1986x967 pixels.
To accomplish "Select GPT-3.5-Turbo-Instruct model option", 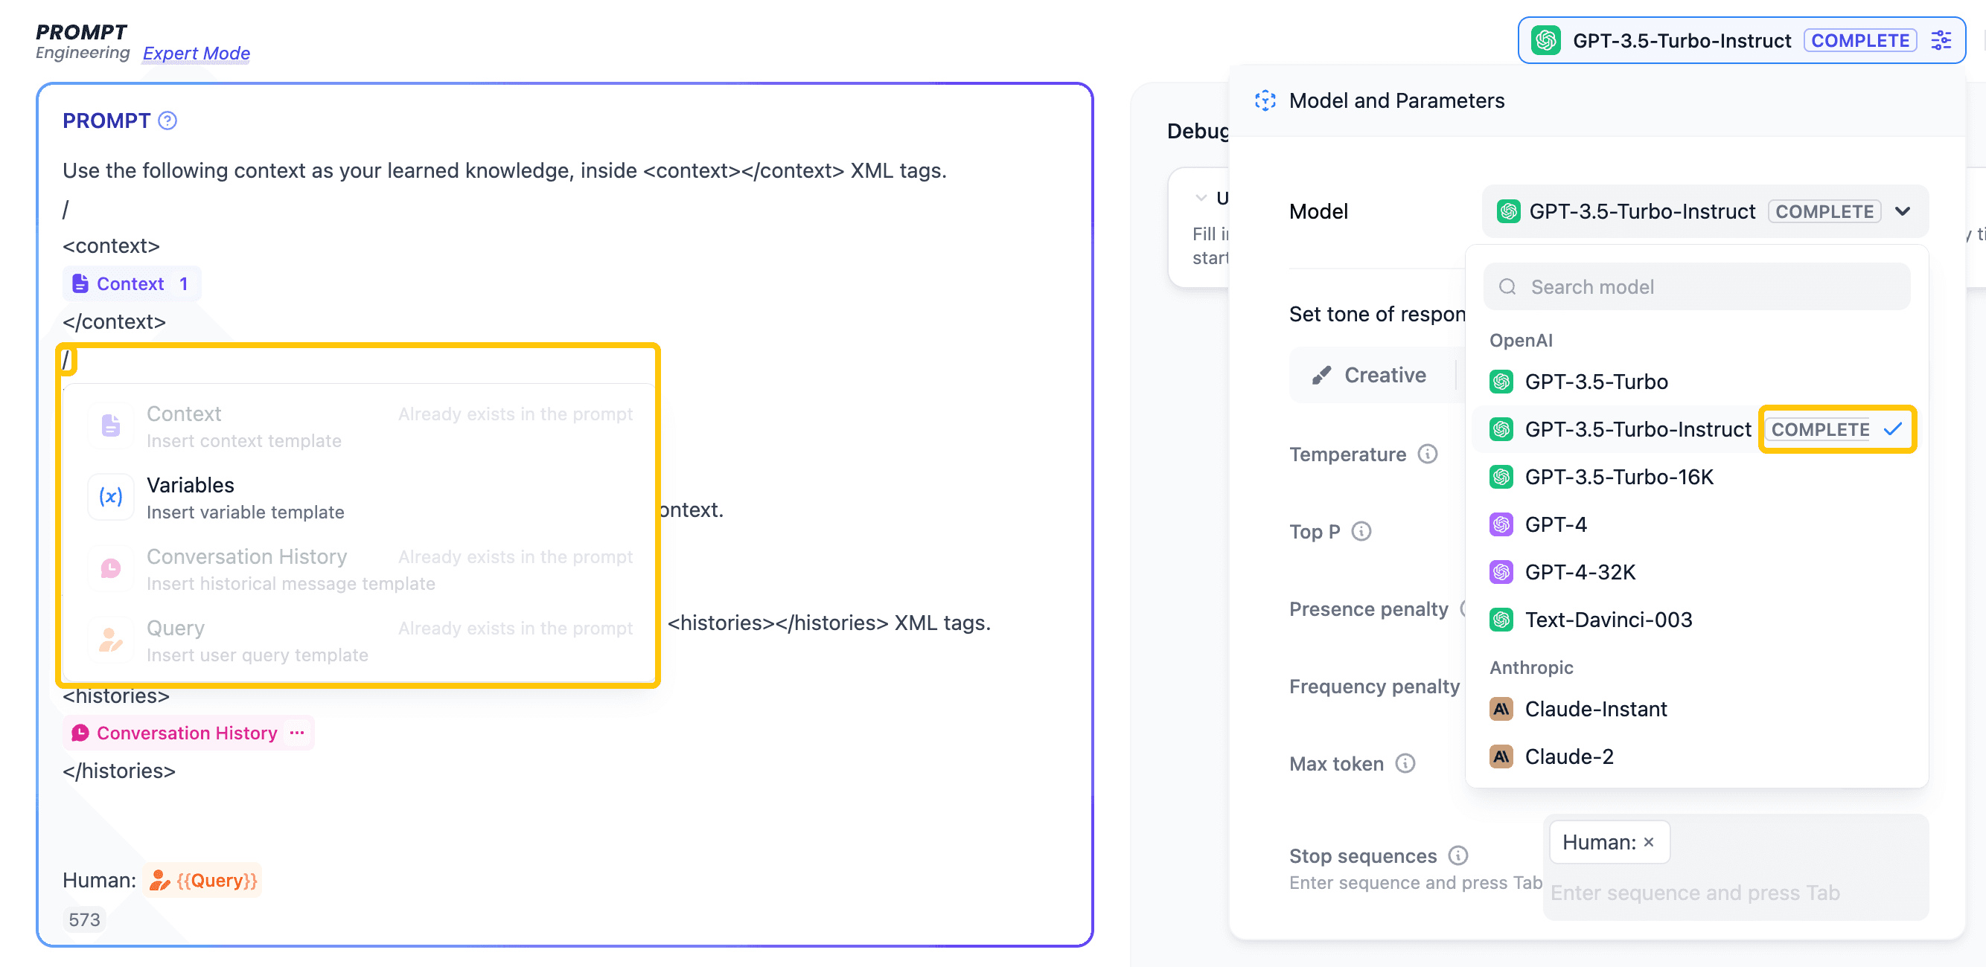I will 1638,429.
